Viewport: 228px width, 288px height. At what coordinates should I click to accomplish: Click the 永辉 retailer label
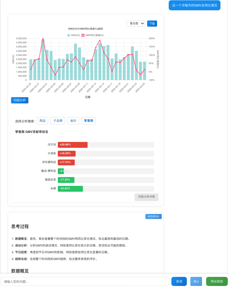point(53,189)
